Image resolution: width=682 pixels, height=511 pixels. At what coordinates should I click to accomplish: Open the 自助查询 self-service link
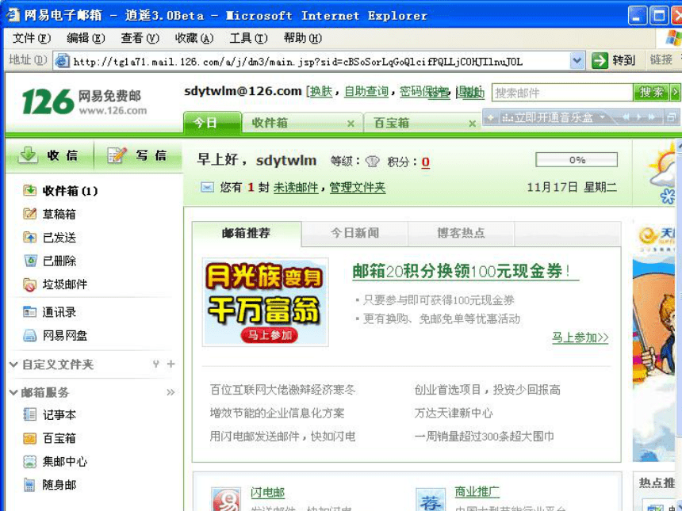point(366,91)
